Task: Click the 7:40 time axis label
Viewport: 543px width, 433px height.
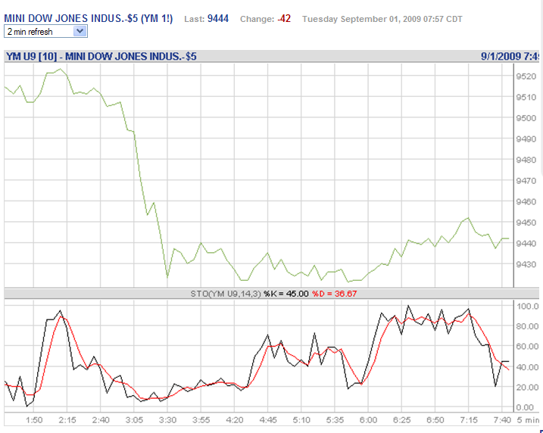Action: (502, 420)
